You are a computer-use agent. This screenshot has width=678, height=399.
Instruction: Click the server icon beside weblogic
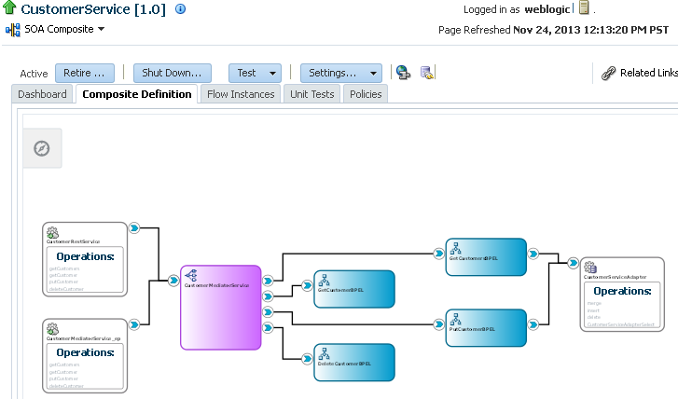584,7
